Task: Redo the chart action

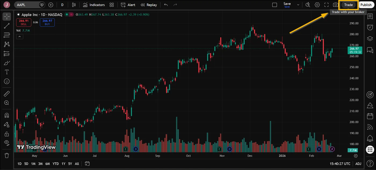Action: 175,5
